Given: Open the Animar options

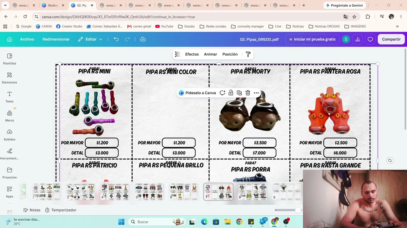Looking at the screenshot, I should pyautogui.click(x=210, y=54).
